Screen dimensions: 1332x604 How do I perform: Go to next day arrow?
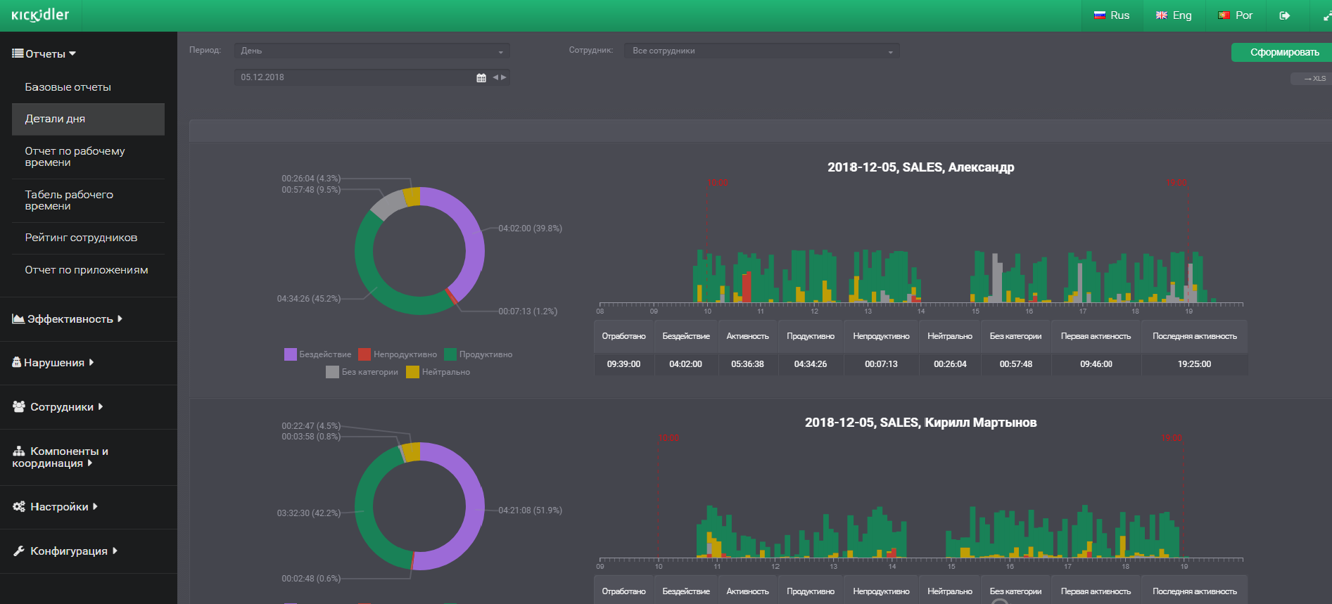tap(504, 77)
